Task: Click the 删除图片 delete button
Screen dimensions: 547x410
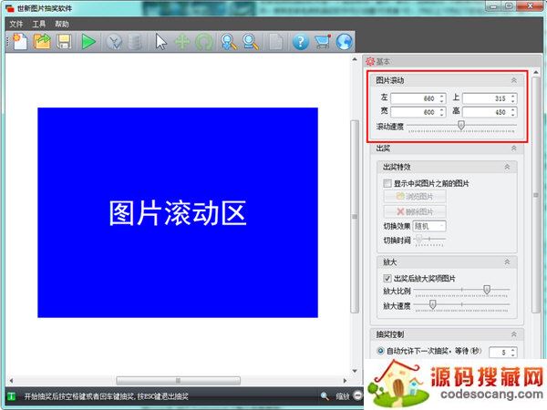Action: point(415,211)
